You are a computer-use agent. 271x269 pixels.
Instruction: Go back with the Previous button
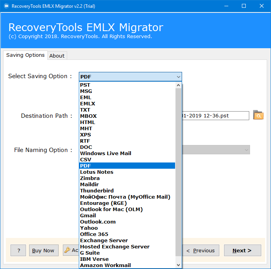tap(200, 250)
